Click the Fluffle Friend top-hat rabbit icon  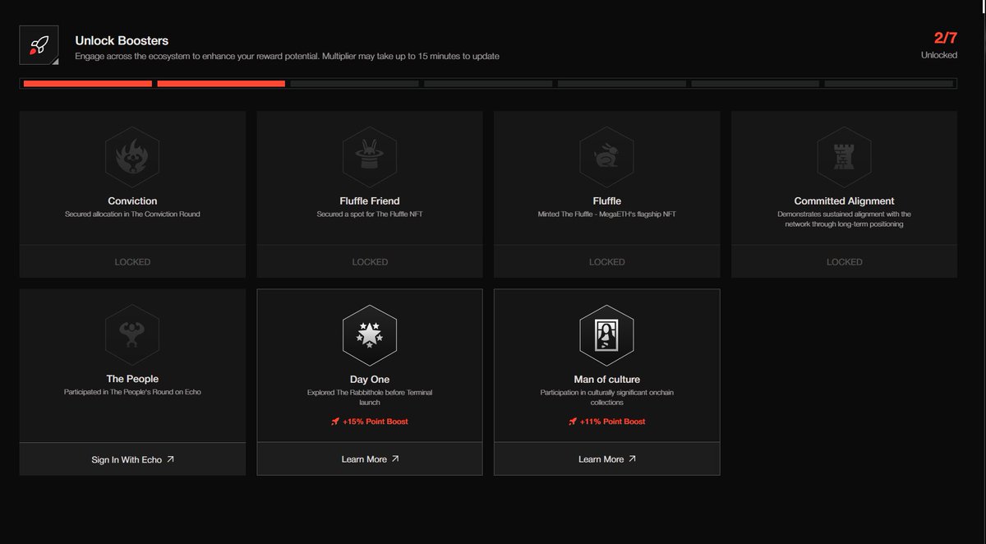click(x=370, y=157)
